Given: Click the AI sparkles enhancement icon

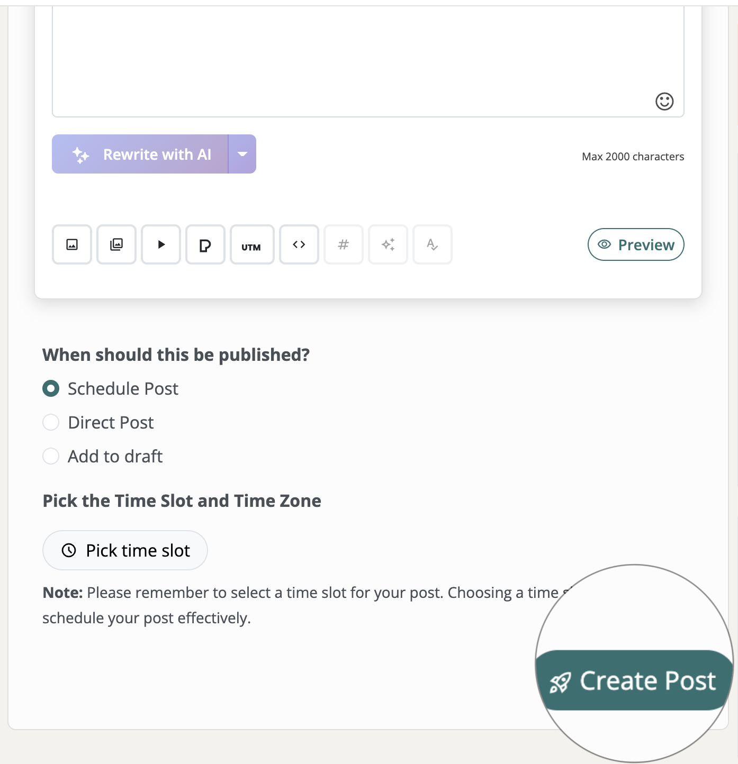Looking at the screenshot, I should (x=388, y=244).
